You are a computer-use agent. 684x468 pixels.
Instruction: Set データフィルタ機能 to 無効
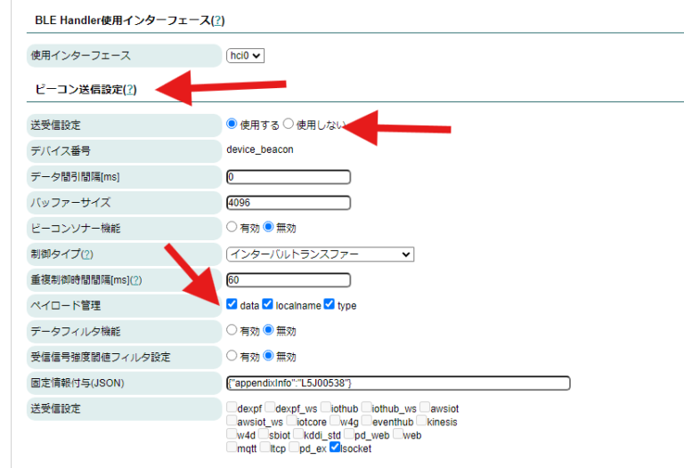pyautogui.click(x=268, y=330)
